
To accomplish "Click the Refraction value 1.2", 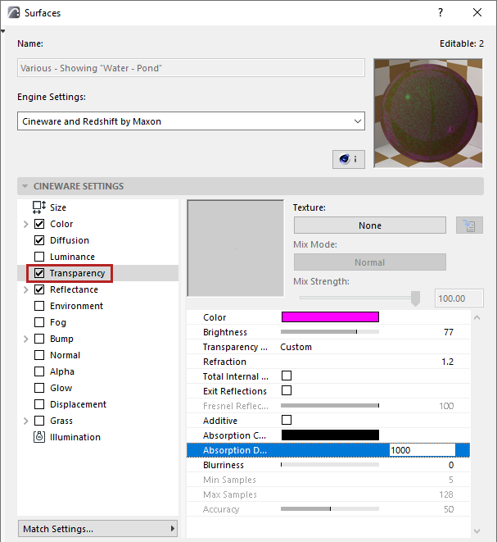I will click(447, 362).
